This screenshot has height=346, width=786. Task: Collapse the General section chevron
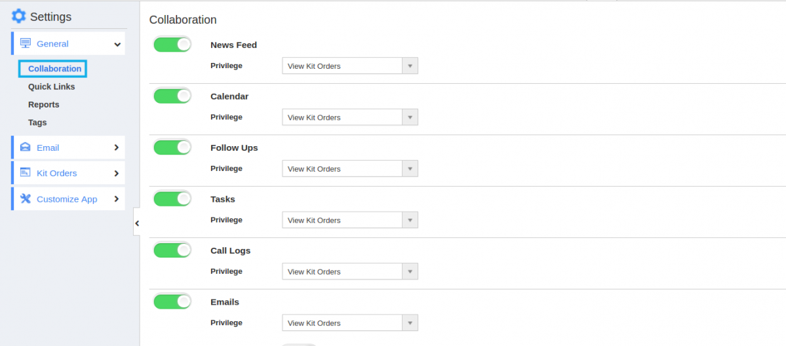[117, 44]
